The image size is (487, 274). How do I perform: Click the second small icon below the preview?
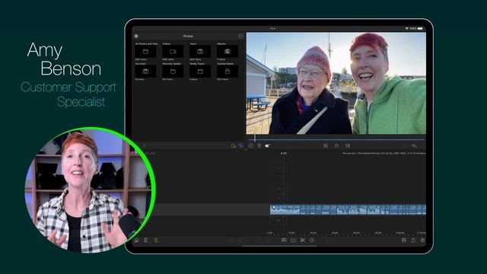259,145
